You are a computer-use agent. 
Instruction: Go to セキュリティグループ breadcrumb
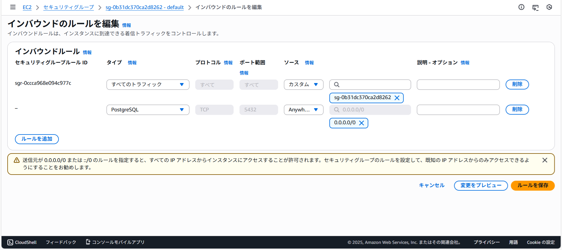(68, 7)
